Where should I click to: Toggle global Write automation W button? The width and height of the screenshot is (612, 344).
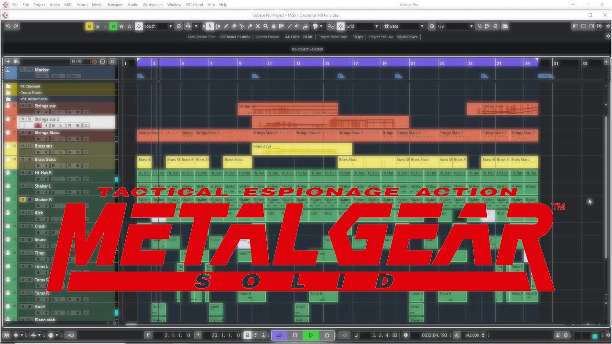tap(121, 26)
